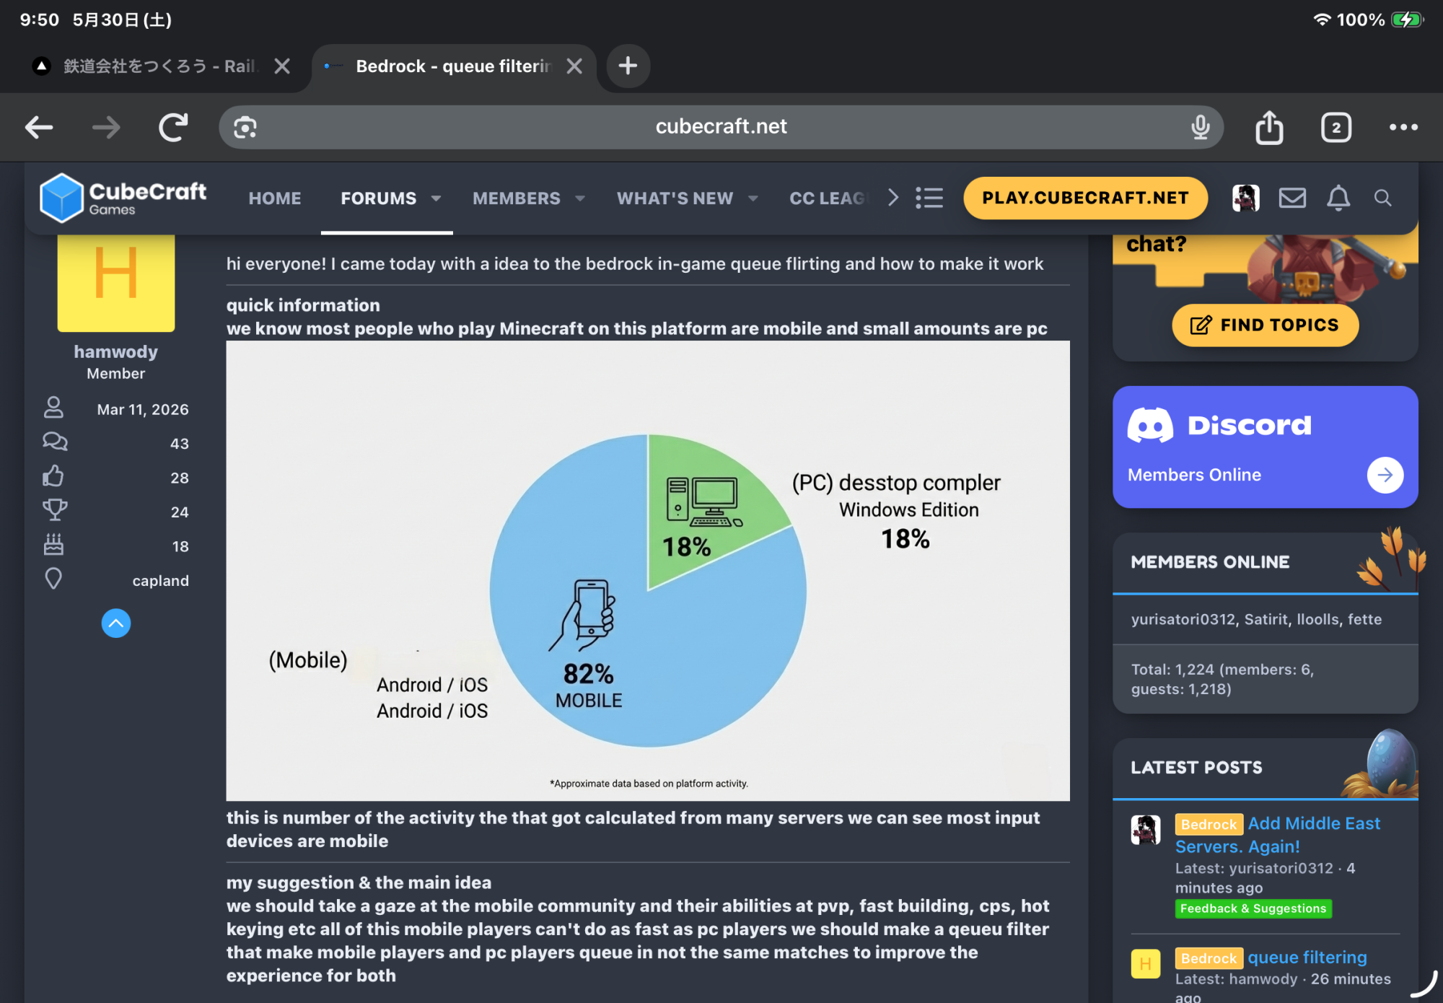Open the capland location link
The height and width of the screenshot is (1003, 1443).
point(160,581)
